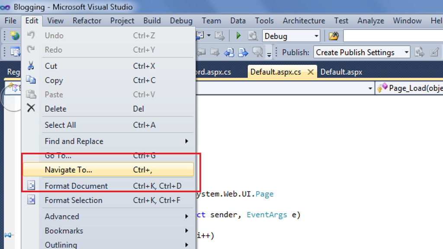The image size is (443, 249).
Task: Click the search field in the toolbar
Action: pos(393,36)
